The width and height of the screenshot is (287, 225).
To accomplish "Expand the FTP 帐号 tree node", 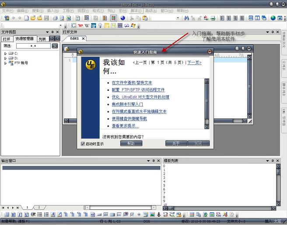I will click(5, 63).
